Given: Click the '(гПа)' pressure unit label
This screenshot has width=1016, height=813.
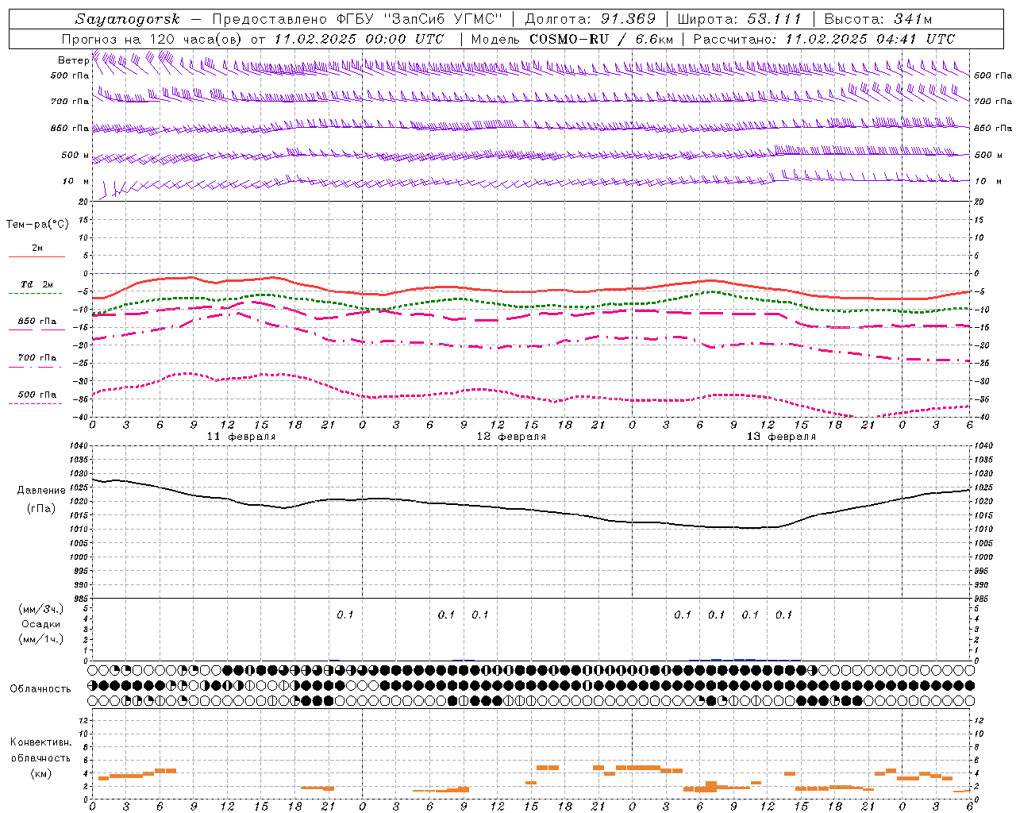Looking at the screenshot, I should coord(41,508).
